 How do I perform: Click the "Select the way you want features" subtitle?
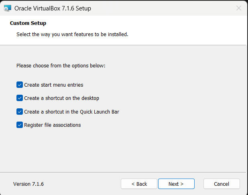point(72,35)
